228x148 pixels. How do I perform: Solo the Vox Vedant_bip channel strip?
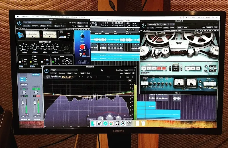pos(27,116)
